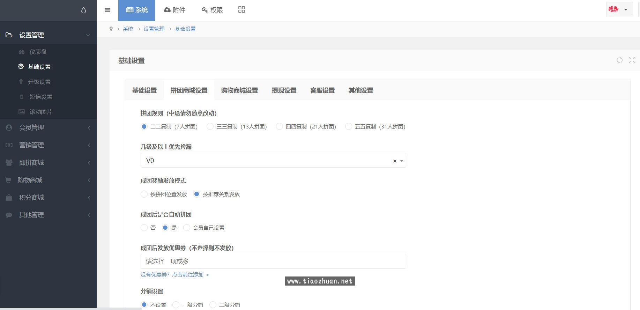Click the refresh icon in panel header
Image resolution: width=640 pixels, height=310 pixels.
(x=619, y=60)
